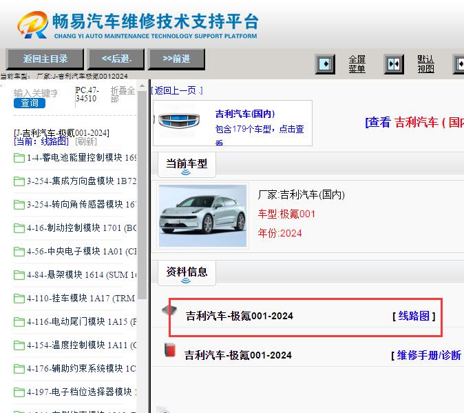The height and width of the screenshot is (413, 464).
Task: Expand tree item 4-110-挂车模块 1A17
Action: pos(82,298)
